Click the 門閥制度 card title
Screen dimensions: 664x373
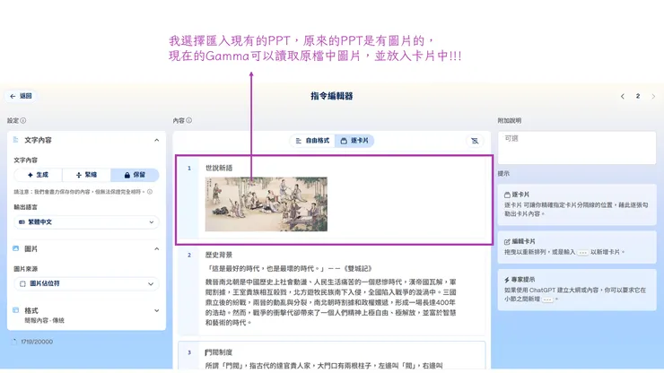(x=219, y=352)
